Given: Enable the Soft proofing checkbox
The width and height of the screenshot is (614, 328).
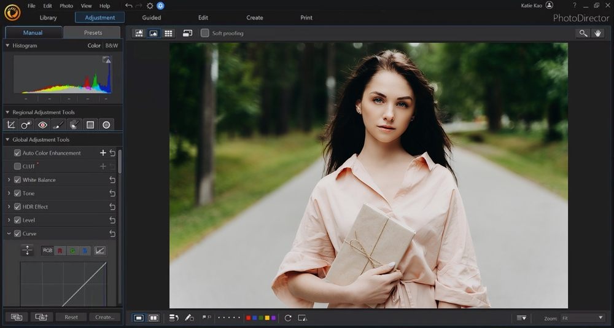Looking at the screenshot, I should pos(205,33).
